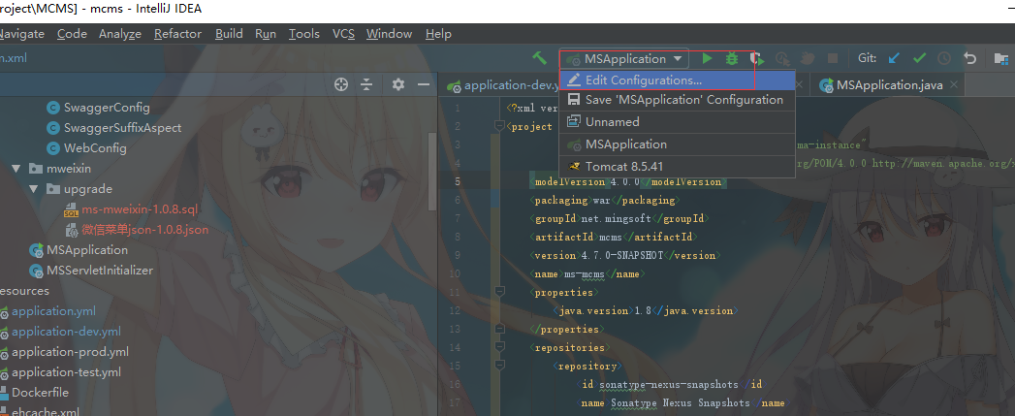1015x416 pixels.
Task: Select the mweixin folder
Action: click(x=69, y=169)
